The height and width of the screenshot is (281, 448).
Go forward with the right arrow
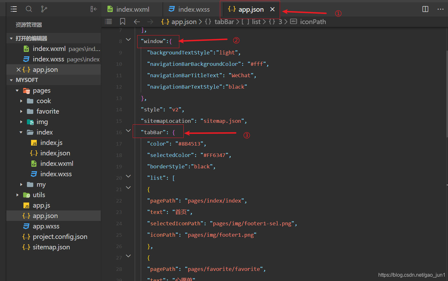click(150, 22)
